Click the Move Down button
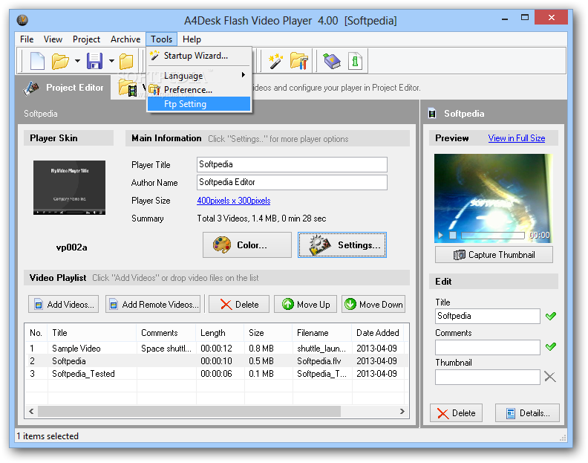Viewport: 588px width, 463px height. point(373,304)
